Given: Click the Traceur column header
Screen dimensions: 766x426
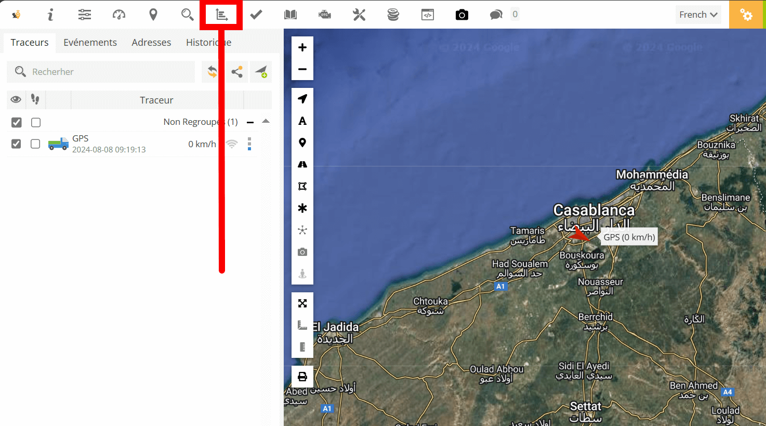Looking at the screenshot, I should tap(156, 100).
